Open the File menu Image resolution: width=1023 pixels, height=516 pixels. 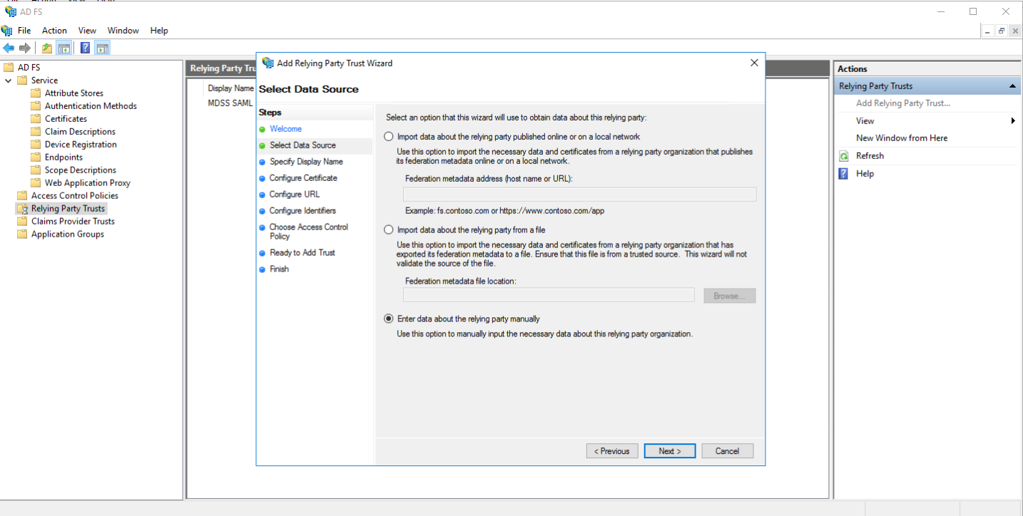[24, 31]
